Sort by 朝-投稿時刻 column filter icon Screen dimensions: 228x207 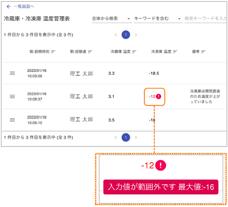tap(53, 52)
